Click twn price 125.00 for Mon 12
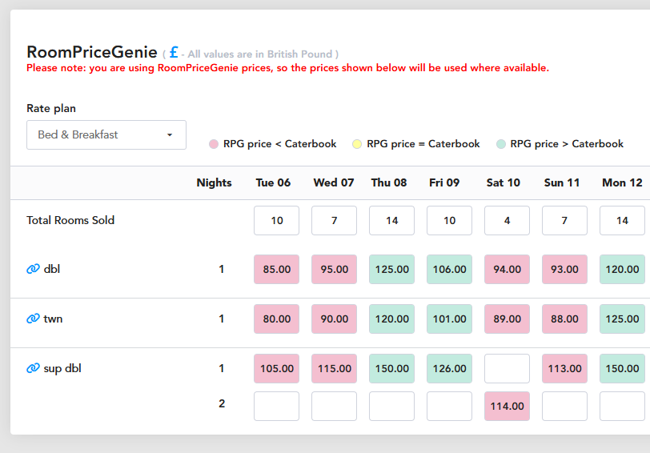Image resolution: width=650 pixels, height=453 pixels. pyautogui.click(x=622, y=319)
